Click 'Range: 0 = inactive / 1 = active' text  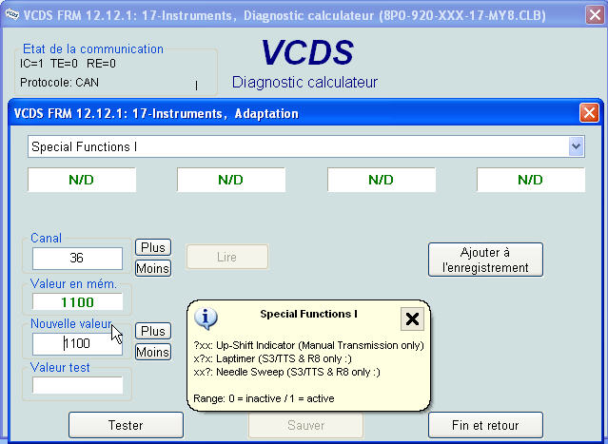[x=264, y=398]
